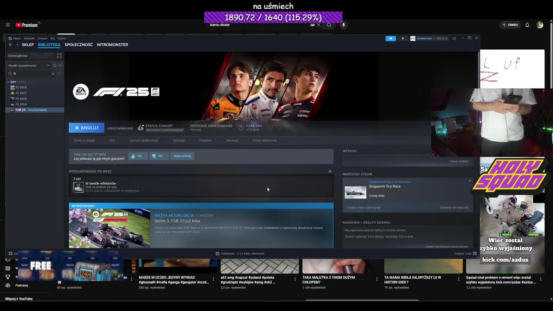Expand the Wyniki wyszukiwania dropdown
The image size is (553, 311).
(29, 66)
